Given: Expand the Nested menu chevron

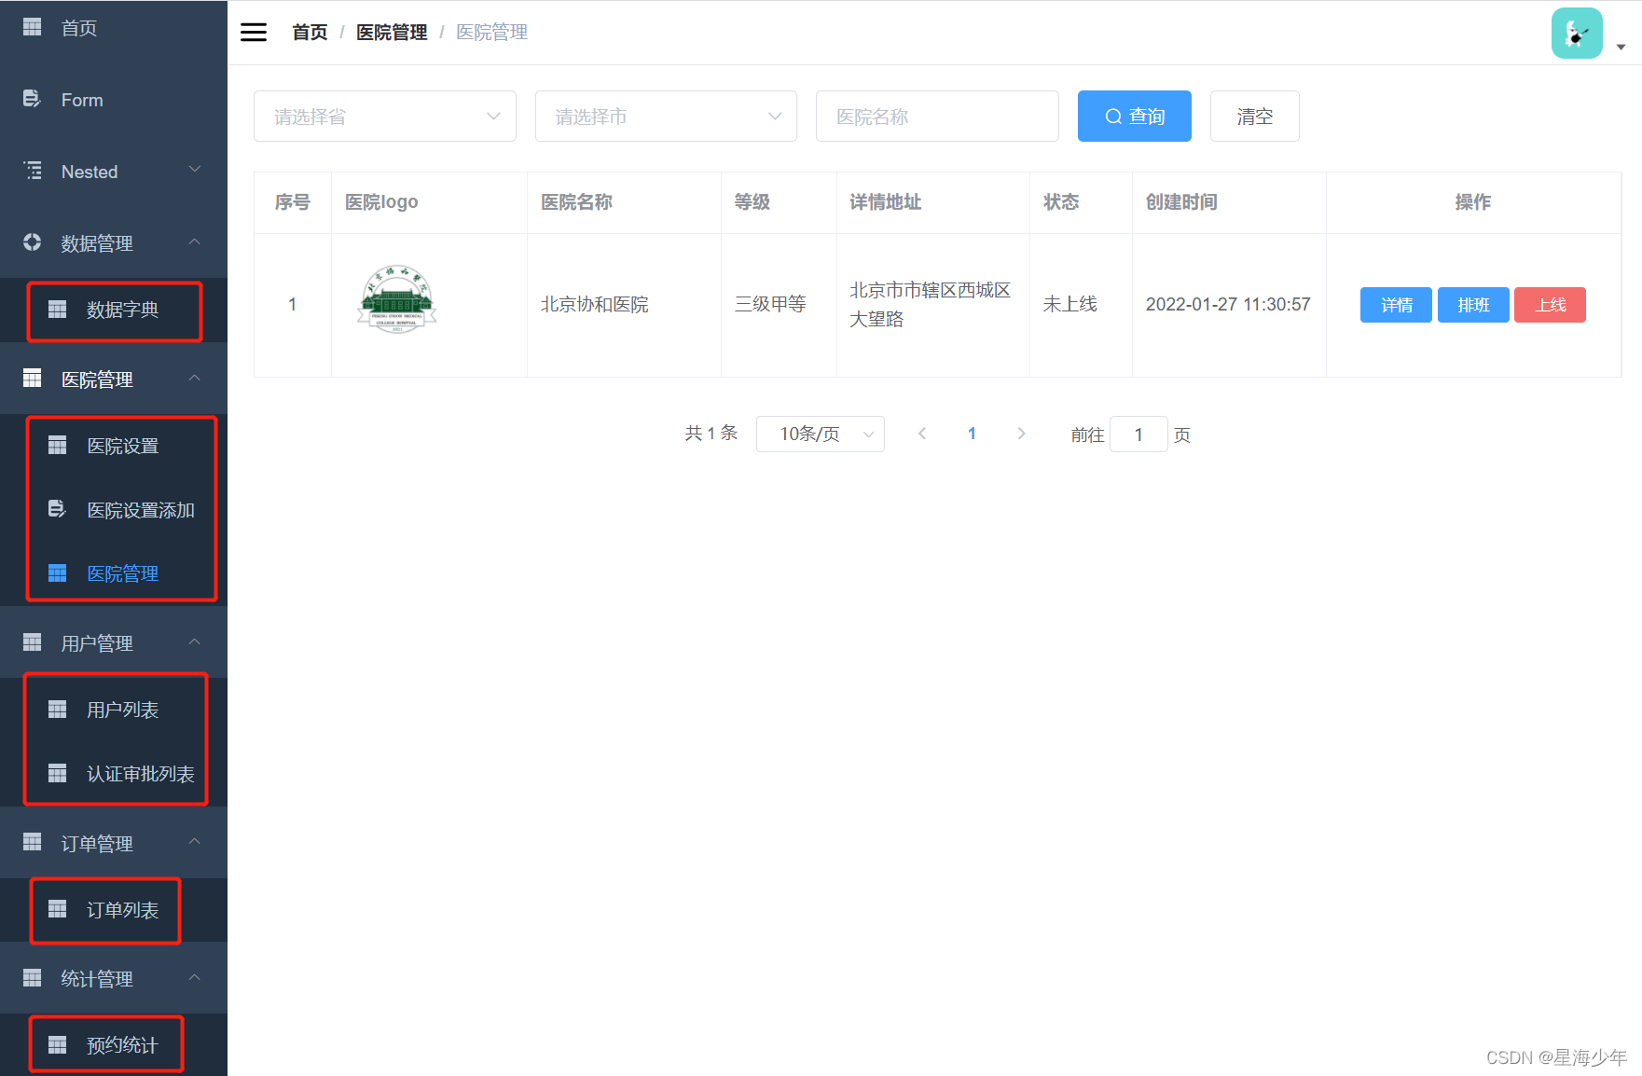Looking at the screenshot, I should (195, 170).
